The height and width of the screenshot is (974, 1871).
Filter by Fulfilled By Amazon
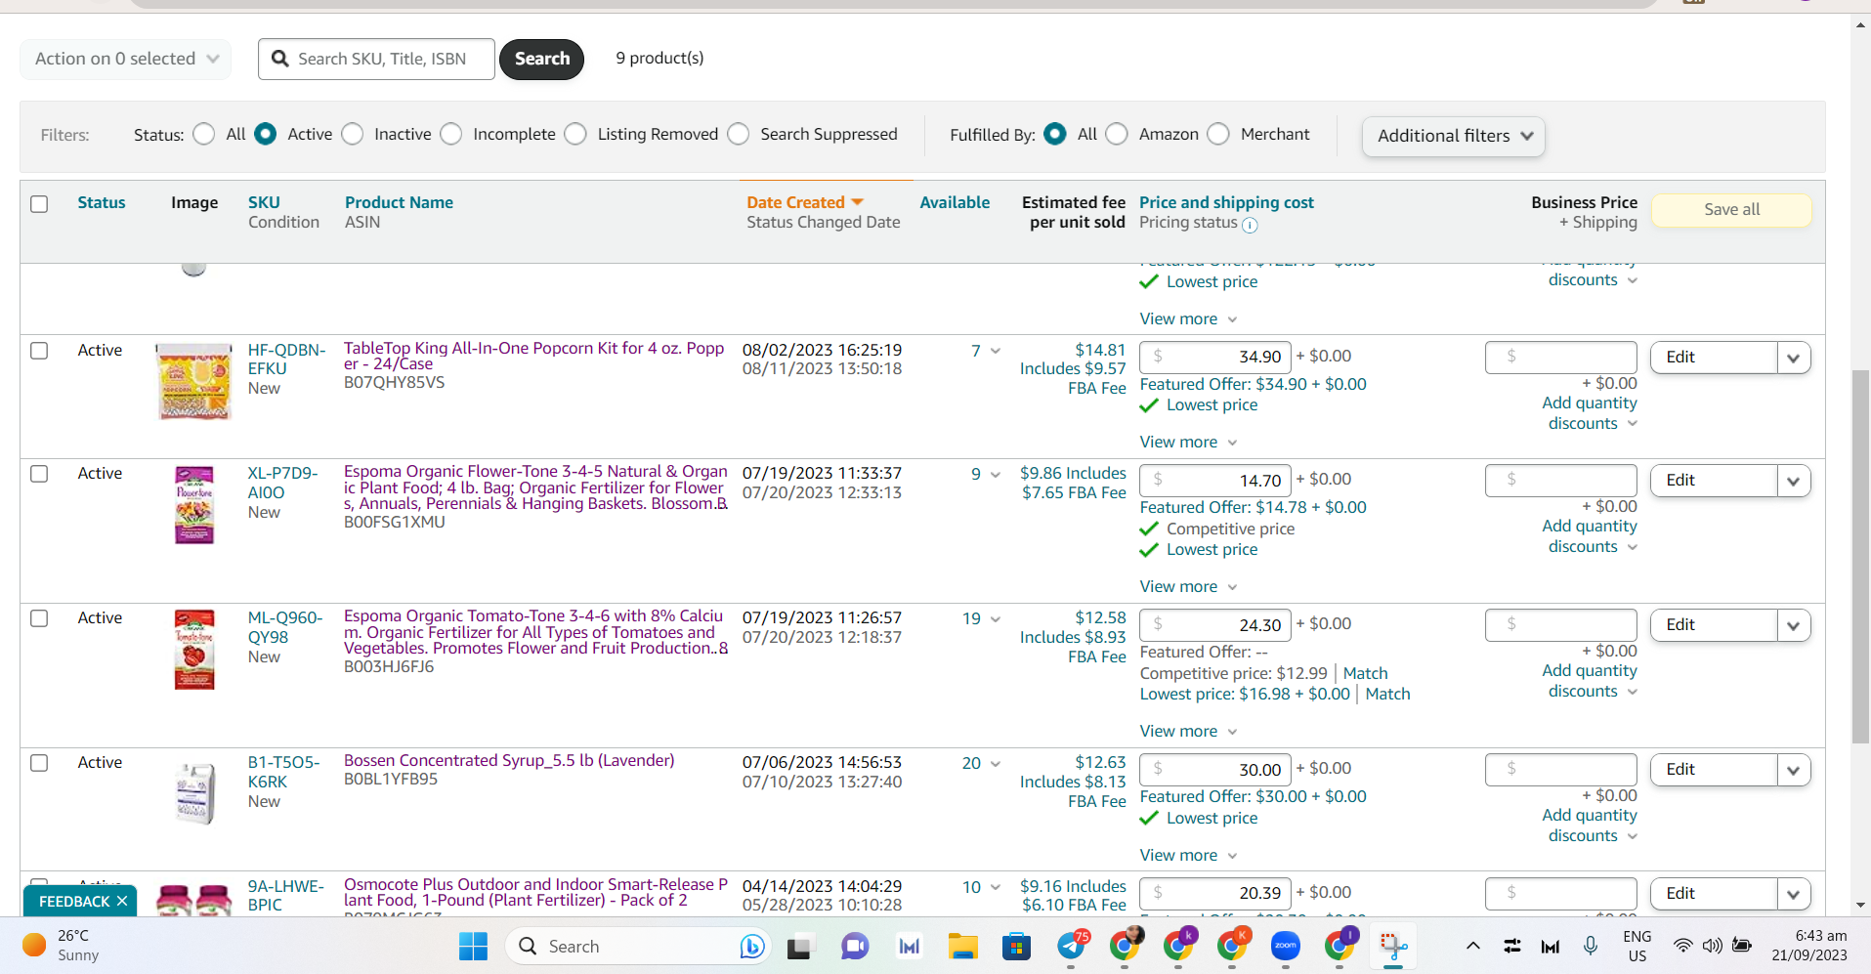pyautogui.click(x=1117, y=134)
